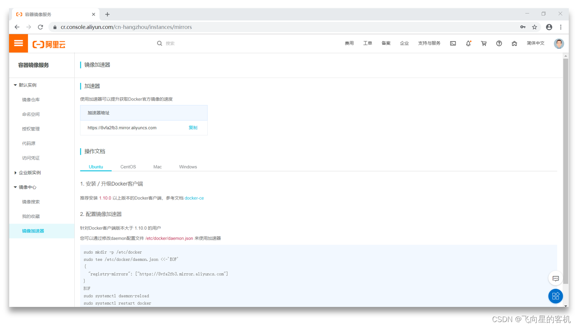Click the scrollbar down arrow
The image size is (577, 327).
[566, 306]
